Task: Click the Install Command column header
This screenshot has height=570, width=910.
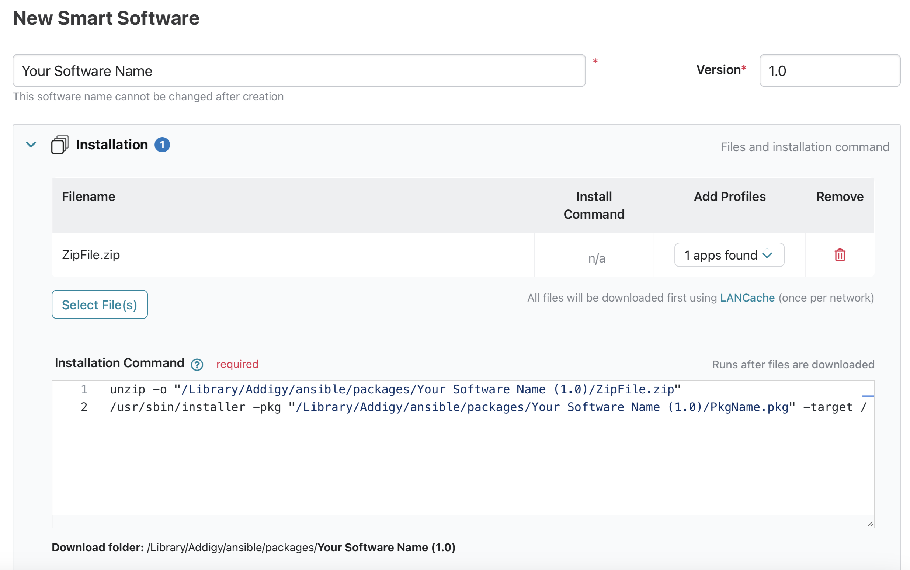Action: pyautogui.click(x=594, y=205)
